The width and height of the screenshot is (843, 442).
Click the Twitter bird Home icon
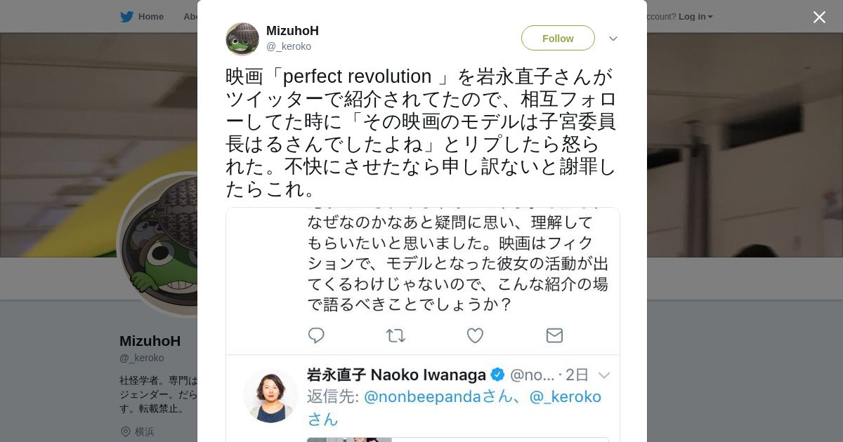pyautogui.click(x=126, y=17)
